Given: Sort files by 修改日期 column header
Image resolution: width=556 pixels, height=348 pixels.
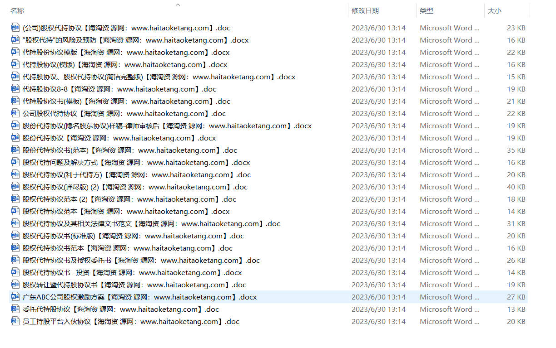Looking at the screenshot, I should pyautogui.click(x=365, y=10).
